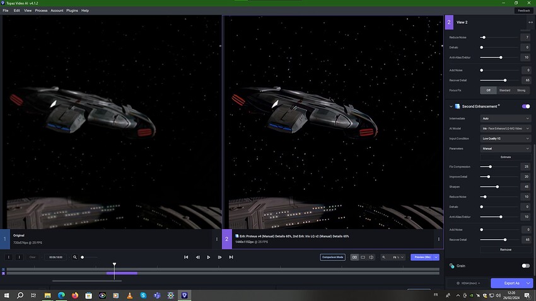Collapse the Second Enhancement section
Viewport: 536px width, 301px height.
(451, 106)
